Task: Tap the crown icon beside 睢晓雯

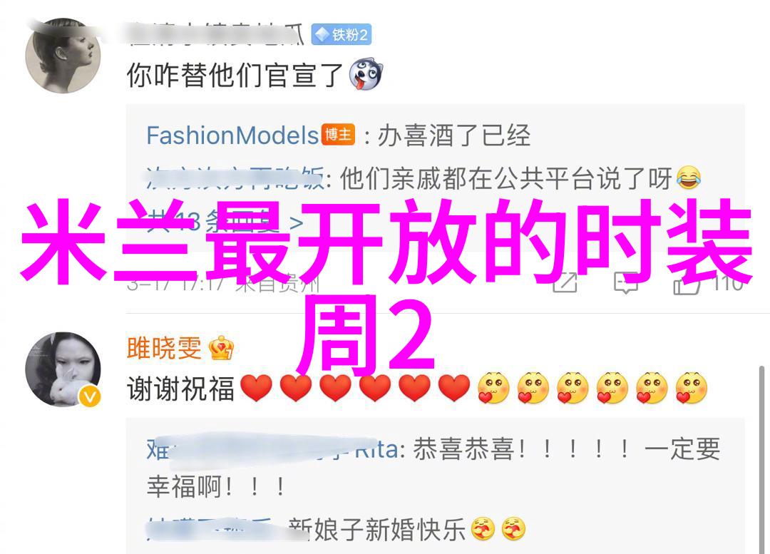Action: click(222, 348)
